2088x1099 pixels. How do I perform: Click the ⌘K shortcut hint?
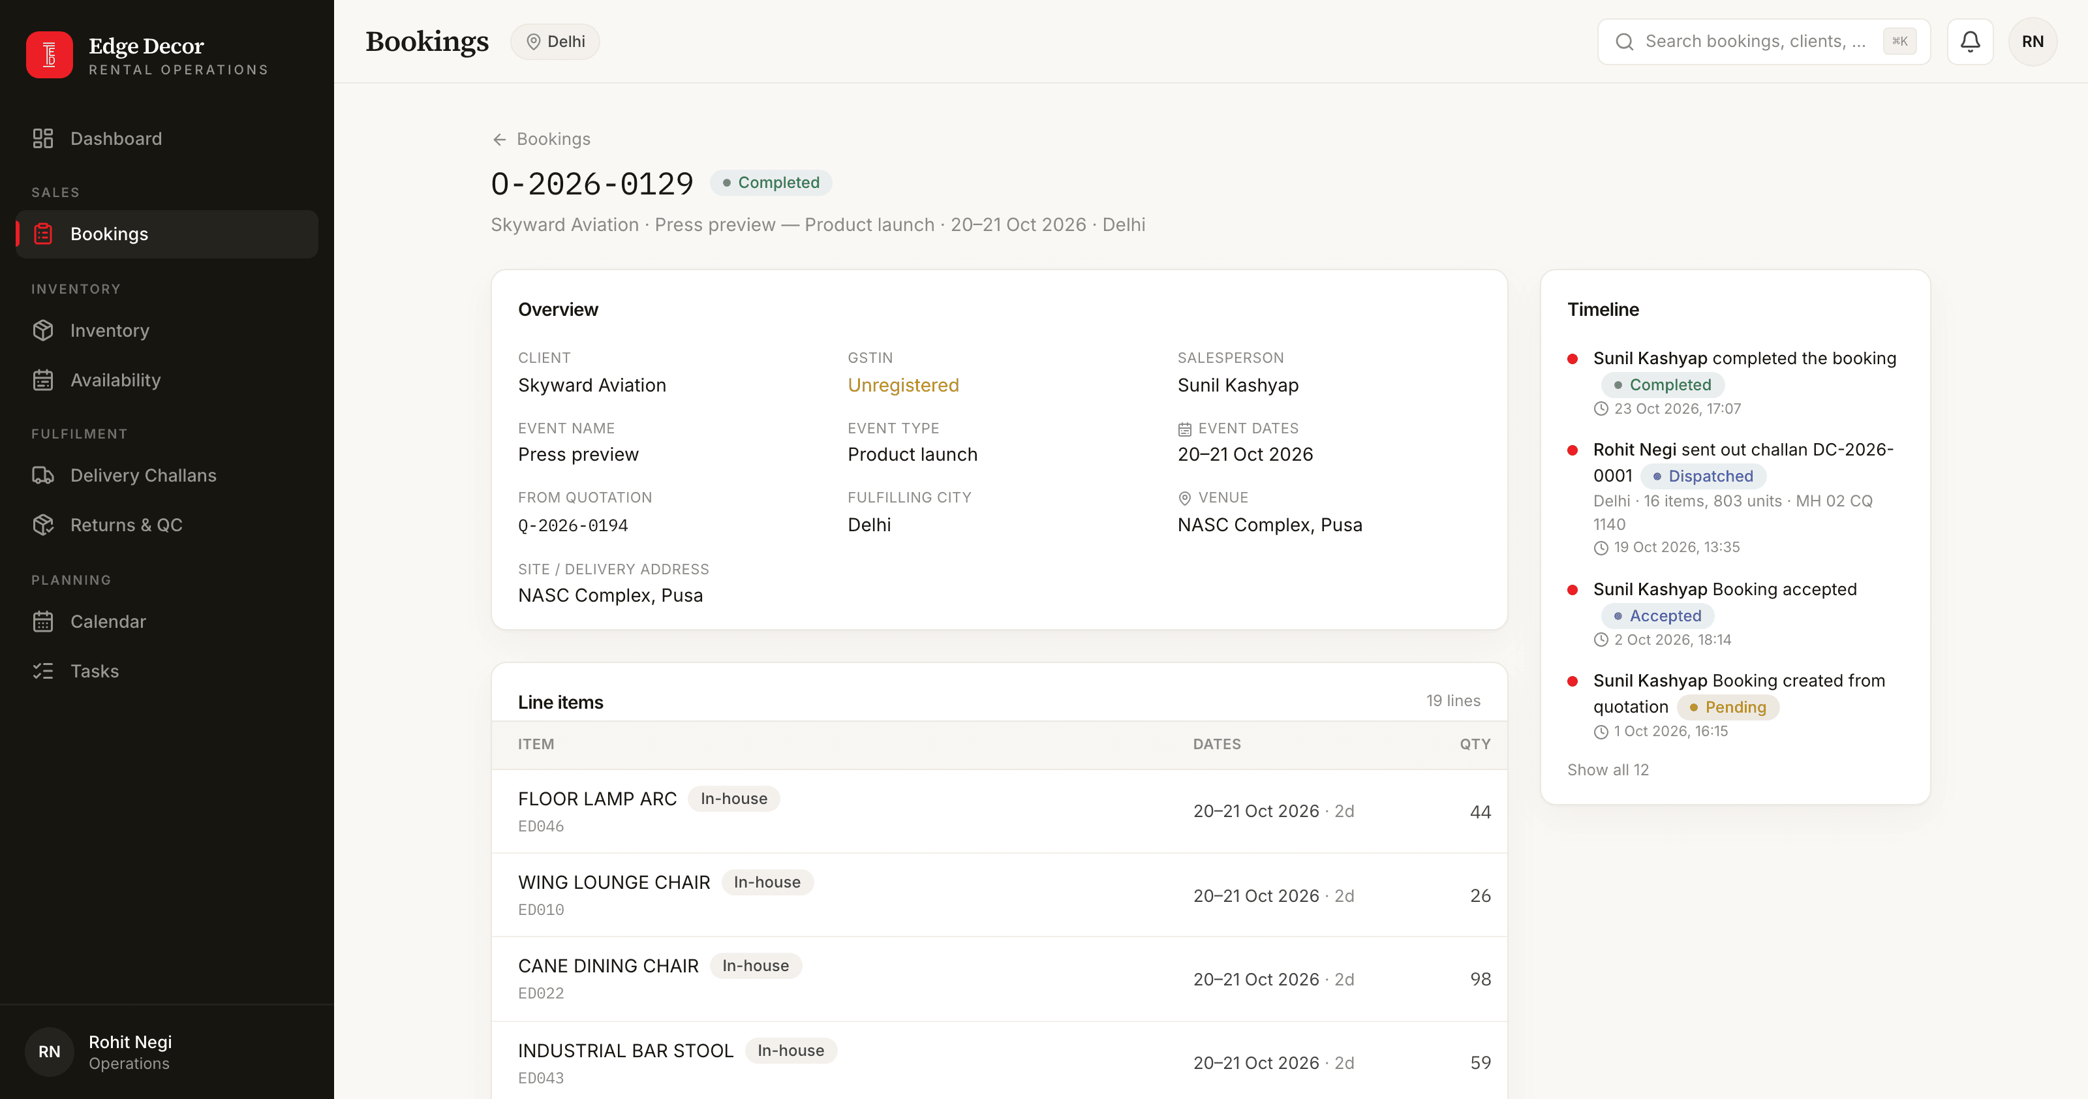[1900, 41]
